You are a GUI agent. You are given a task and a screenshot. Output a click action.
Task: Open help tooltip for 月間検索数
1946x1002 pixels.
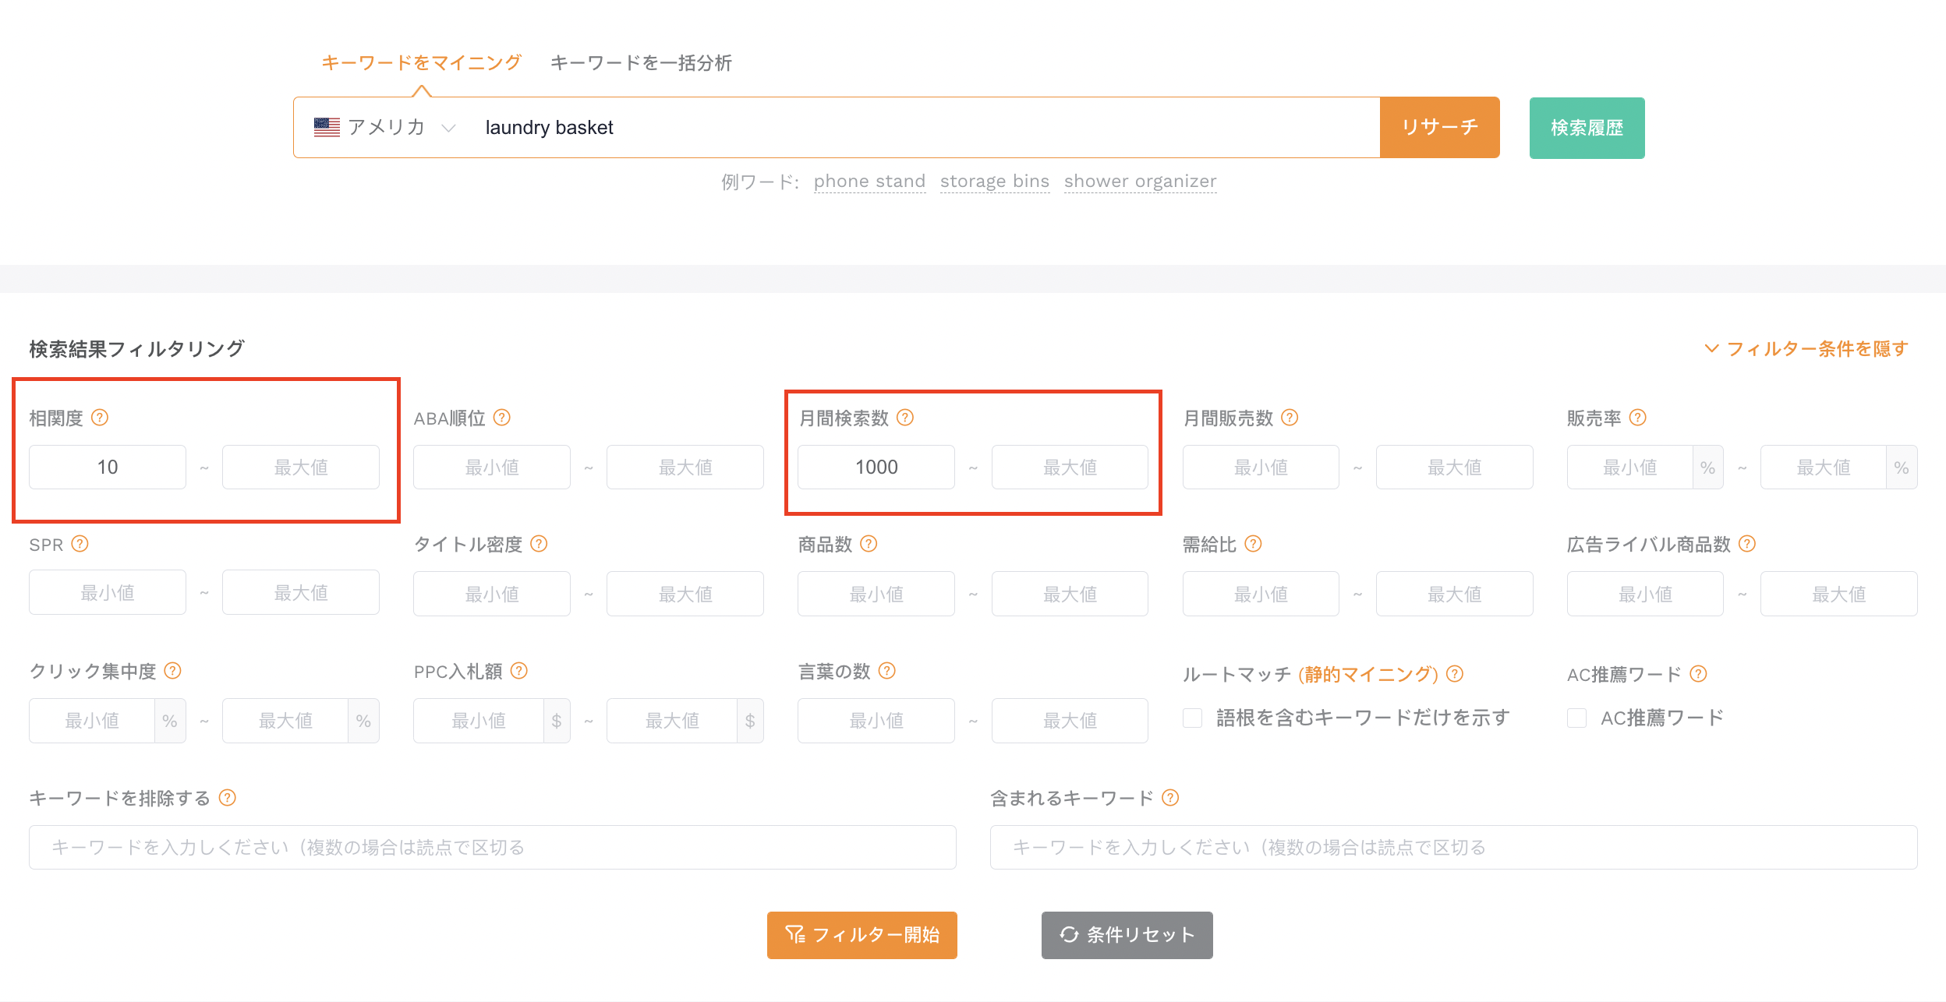(905, 418)
